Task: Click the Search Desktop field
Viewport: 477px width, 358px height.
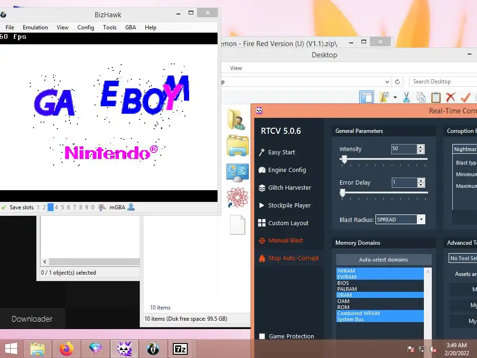Action: 443,82
